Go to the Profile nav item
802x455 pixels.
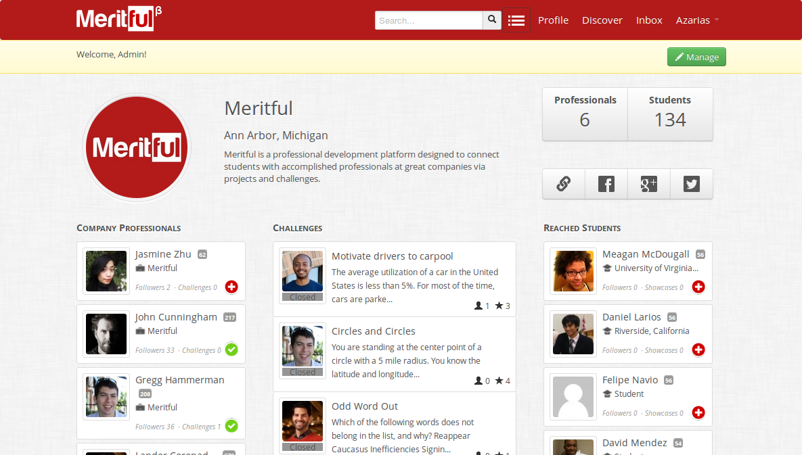click(553, 20)
